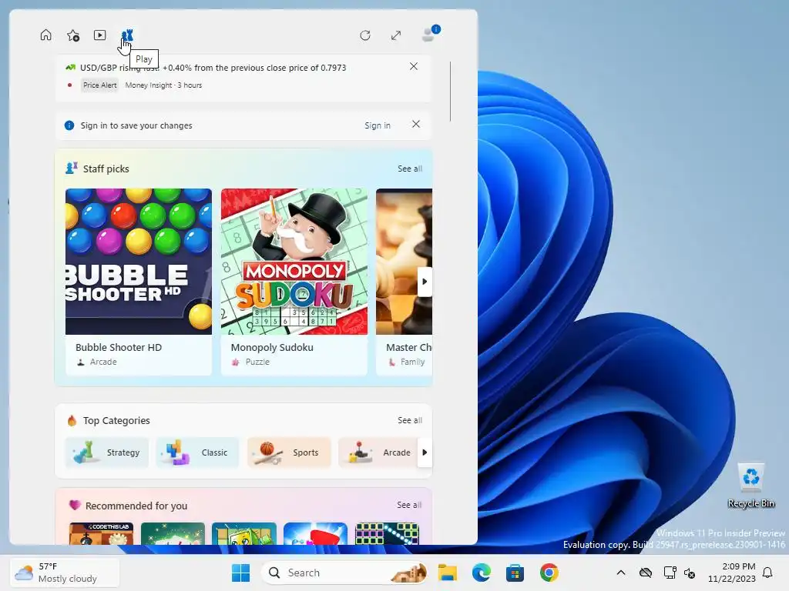Expand widgets panel to full view
This screenshot has width=789, height=591.
point(396,35)
